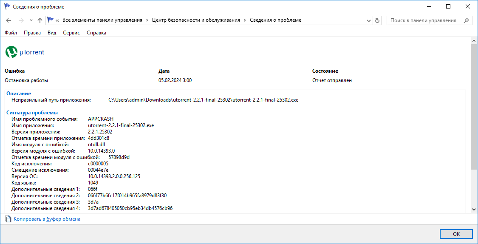This screenshot has width=478, height=244.
Task: Open the Правка menu
Action: point(32,33)
